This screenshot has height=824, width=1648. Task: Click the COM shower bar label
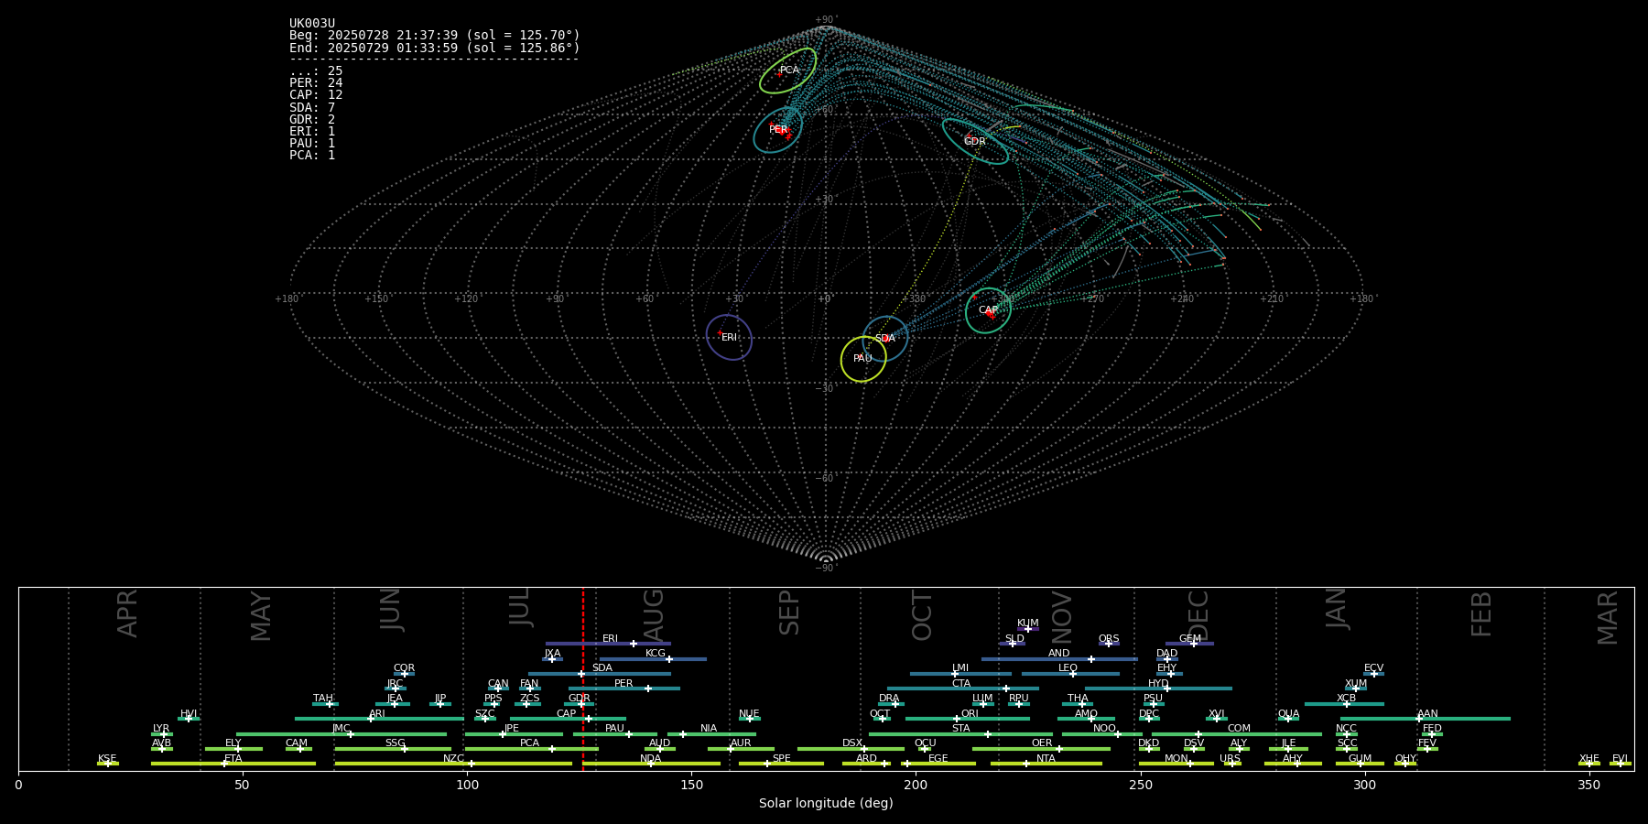click(1239, 729)
